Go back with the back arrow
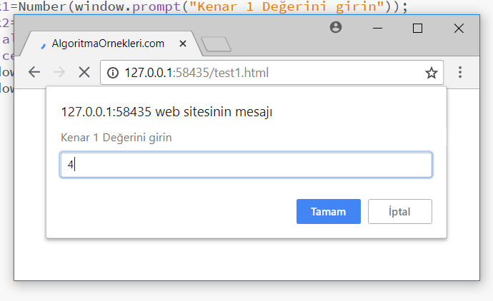This screenshot has height=301, width=493. (x=34, y=72)
